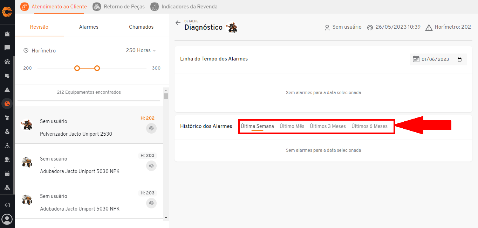This screenshot has height=228, width=478.
Task: Click the H: 202 badge
Action: [x=148, y=118]
